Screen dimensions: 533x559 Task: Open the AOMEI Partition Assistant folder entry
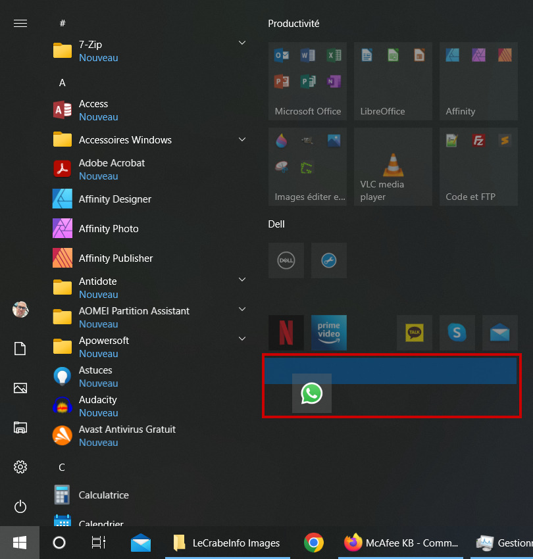point(150,317)
